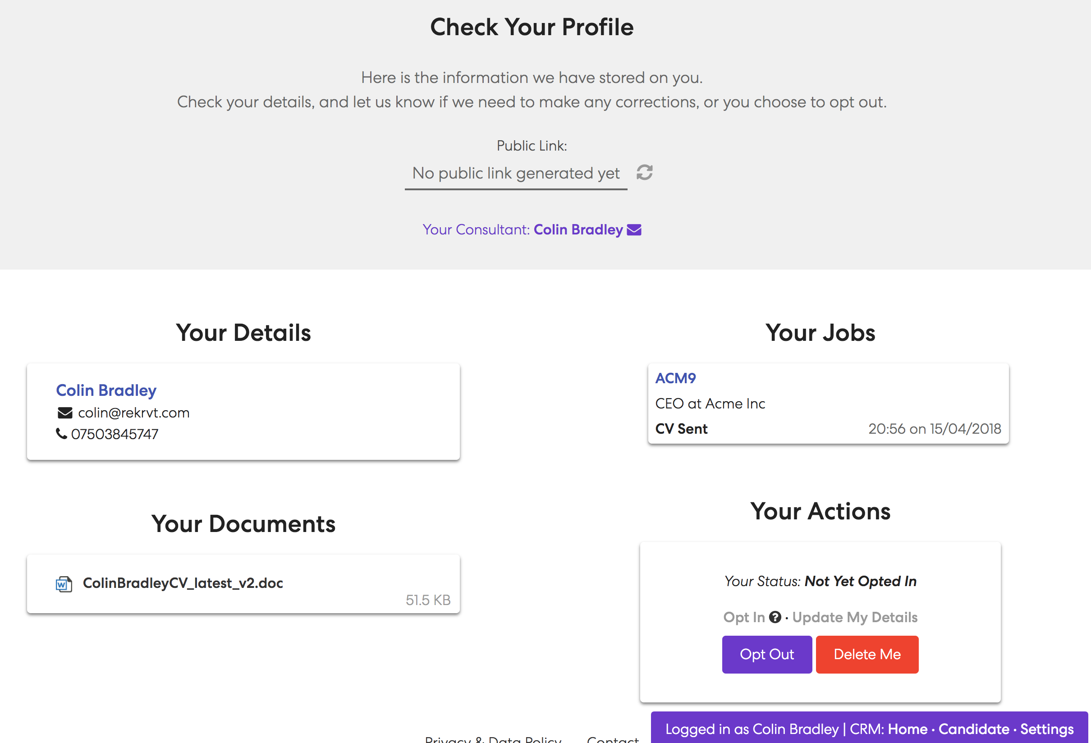Click the envelope icon beside consultant name
Image resolution: width=1091 pixels, height=743 pixels.
point(634,229)
